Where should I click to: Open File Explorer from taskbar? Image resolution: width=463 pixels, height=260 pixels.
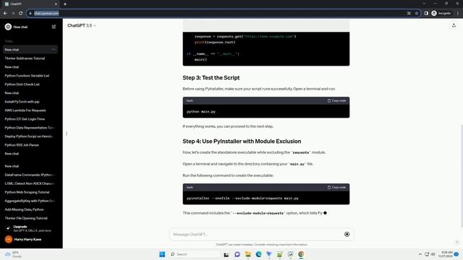coord(248,254)
